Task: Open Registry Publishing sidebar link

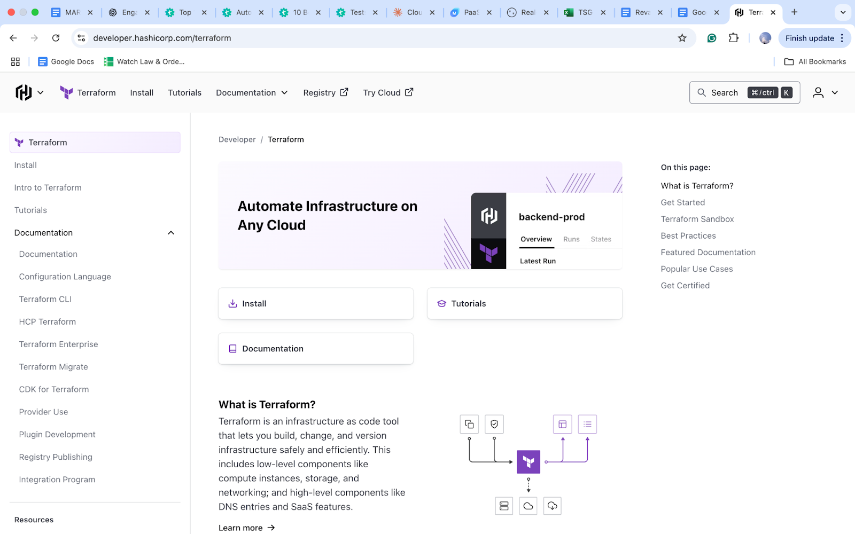Action: (56, 457)
